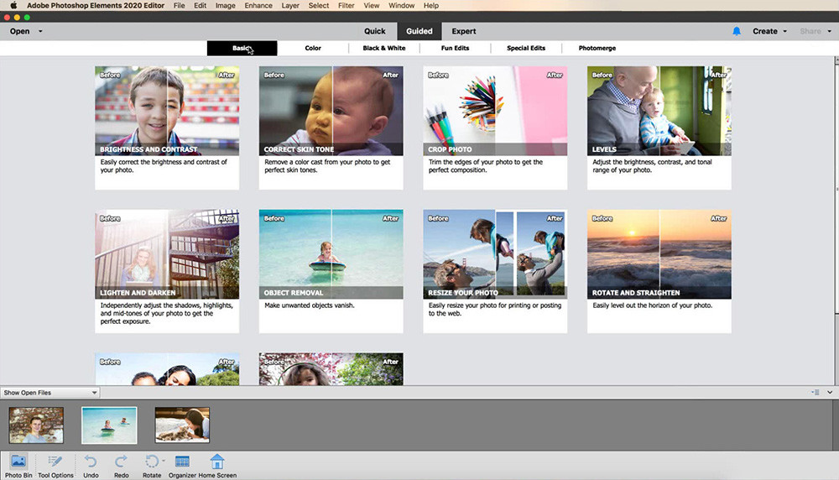Click the Redo arrow icon
This screenshot has height=480, width=839.
point(122,462)
